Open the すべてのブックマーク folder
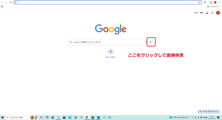Viewport: 222px width, 120px height. pos(214,6)
